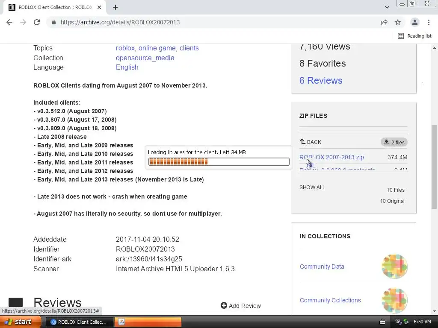438x328 pixels.
Task: Click the scrollbar up arrow
Action: point(434,48)
